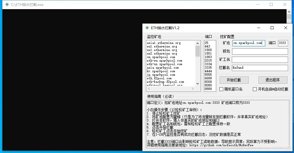Click the console window's scroll-up arrow

click(x=289, y=12)
